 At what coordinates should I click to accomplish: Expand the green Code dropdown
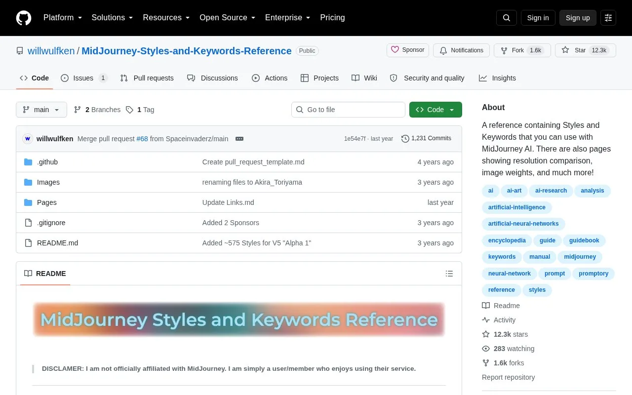coord(435,110)
